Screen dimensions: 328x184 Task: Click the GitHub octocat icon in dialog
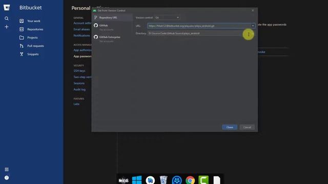[x=96, y=25]
